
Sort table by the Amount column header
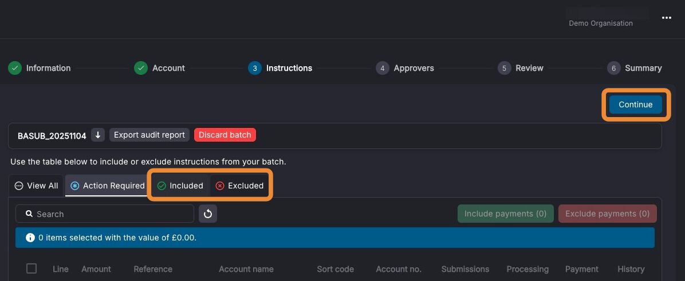pyautogui.click(x=96, y=269)
